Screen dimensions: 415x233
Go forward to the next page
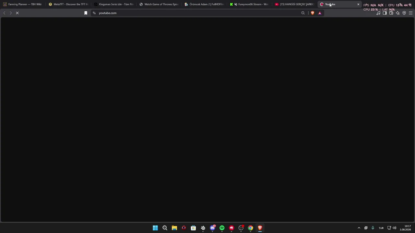click(x=10, y=13)
